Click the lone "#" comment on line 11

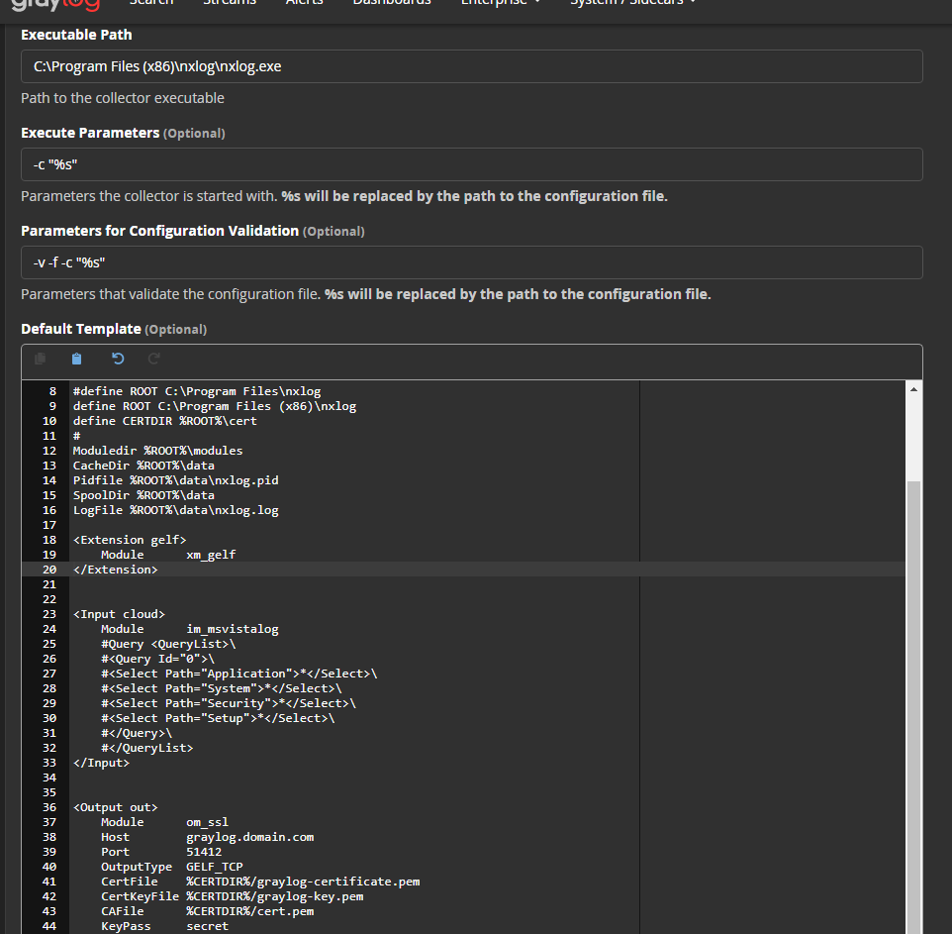76,436
